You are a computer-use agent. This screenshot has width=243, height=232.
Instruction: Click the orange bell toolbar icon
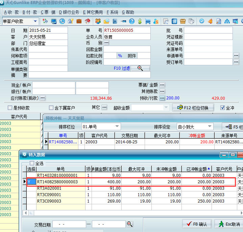pyautogui.click(x=210, y=21)
